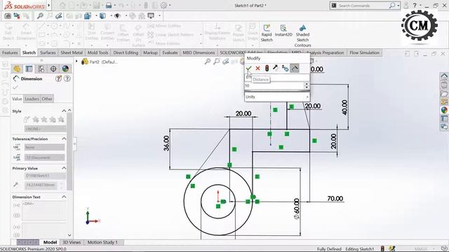Open Custom Properties icon in task pane

point(444,118)
